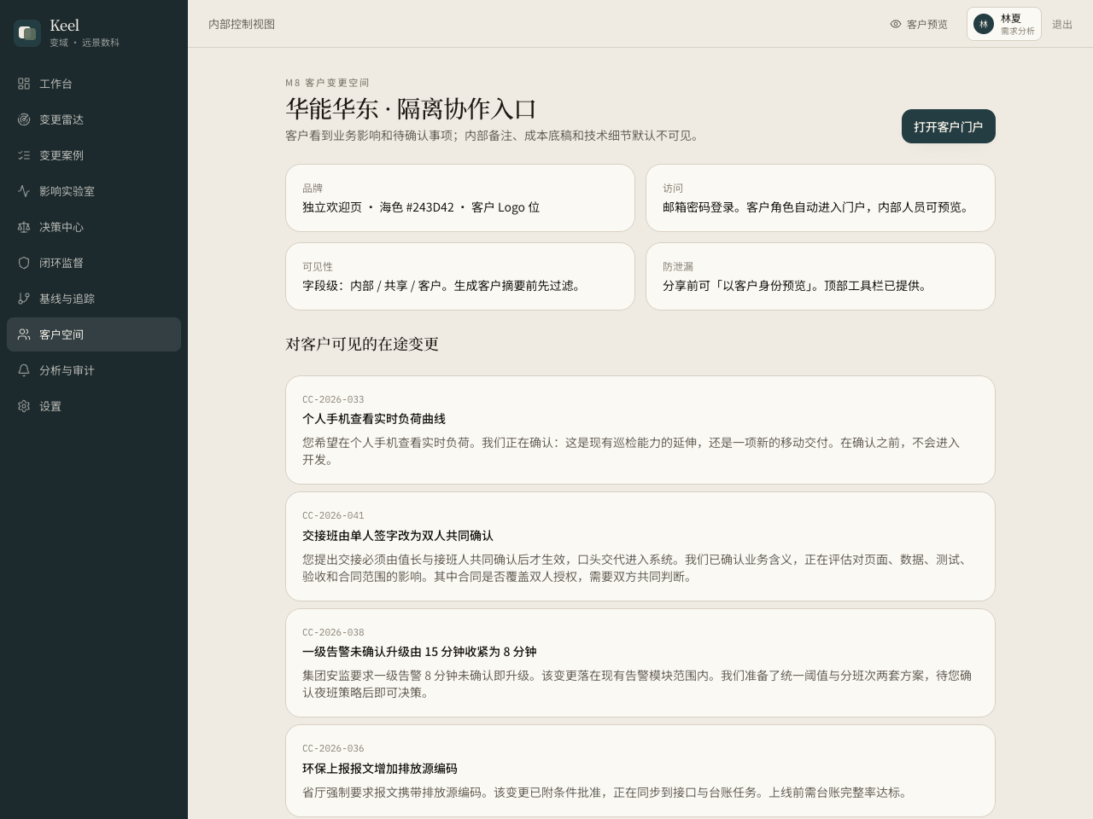Screen dimensions: 1093x819
Task: Click the 内部控制视图 label
Action: point(242,24)
